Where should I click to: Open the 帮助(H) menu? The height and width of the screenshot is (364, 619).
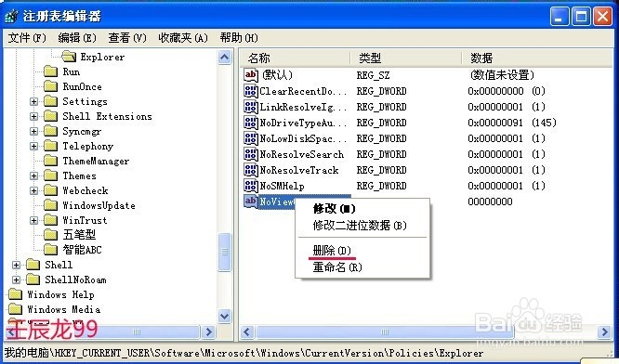coord(239,38)
